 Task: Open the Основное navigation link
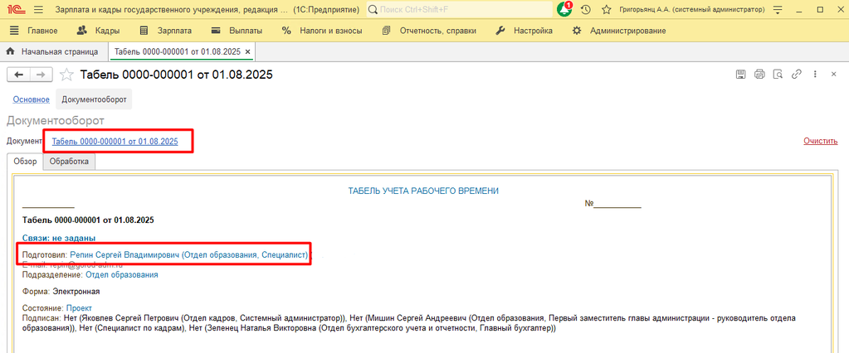pos(31,99)
